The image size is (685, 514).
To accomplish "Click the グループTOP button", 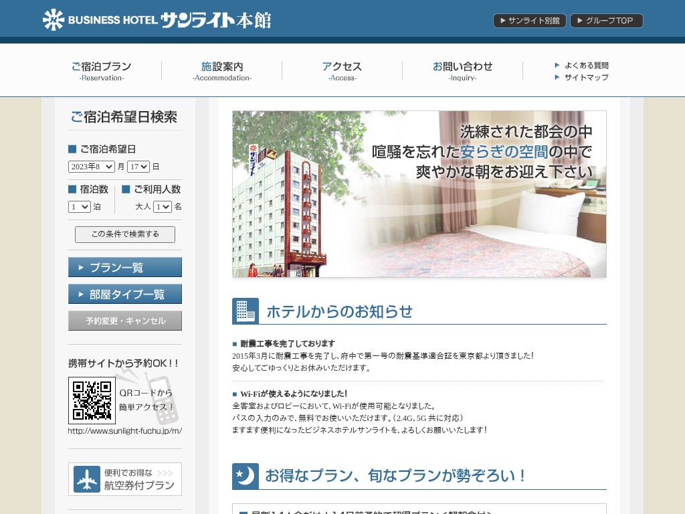I will coord(606,21).
